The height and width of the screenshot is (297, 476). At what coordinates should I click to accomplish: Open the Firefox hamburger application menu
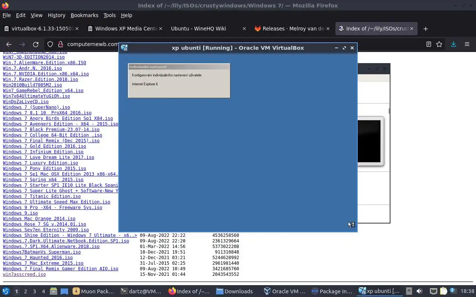click(x=467, y=44)
